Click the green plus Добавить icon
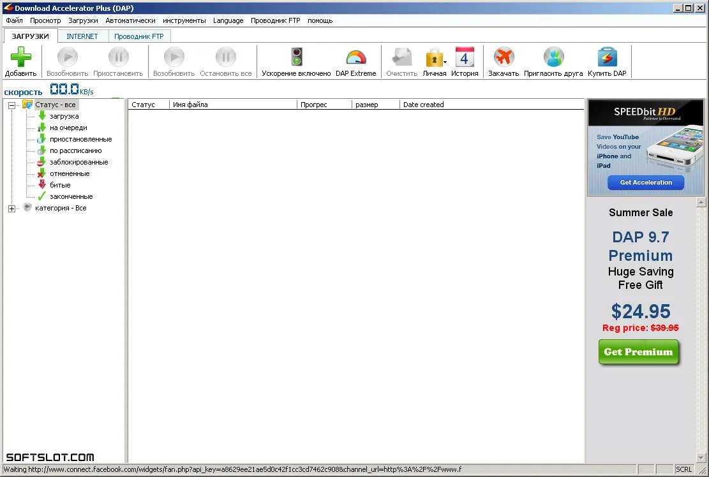 [x=21, y=57]
